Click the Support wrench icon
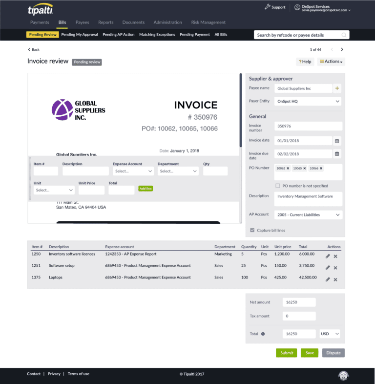This screenshot has height=384, width=375. coord(267,7)
